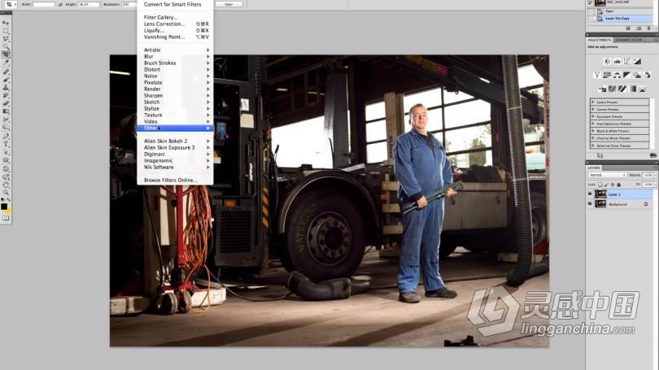
Task: Add a Black & White adjustment
Action: point(627,75)
